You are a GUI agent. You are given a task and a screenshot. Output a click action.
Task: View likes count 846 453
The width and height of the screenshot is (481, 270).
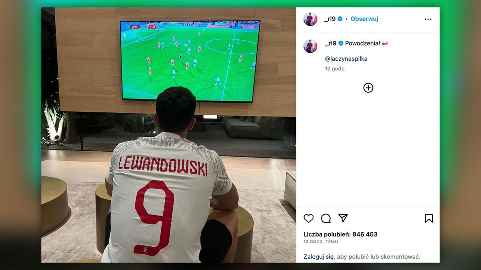coord(340,234)
